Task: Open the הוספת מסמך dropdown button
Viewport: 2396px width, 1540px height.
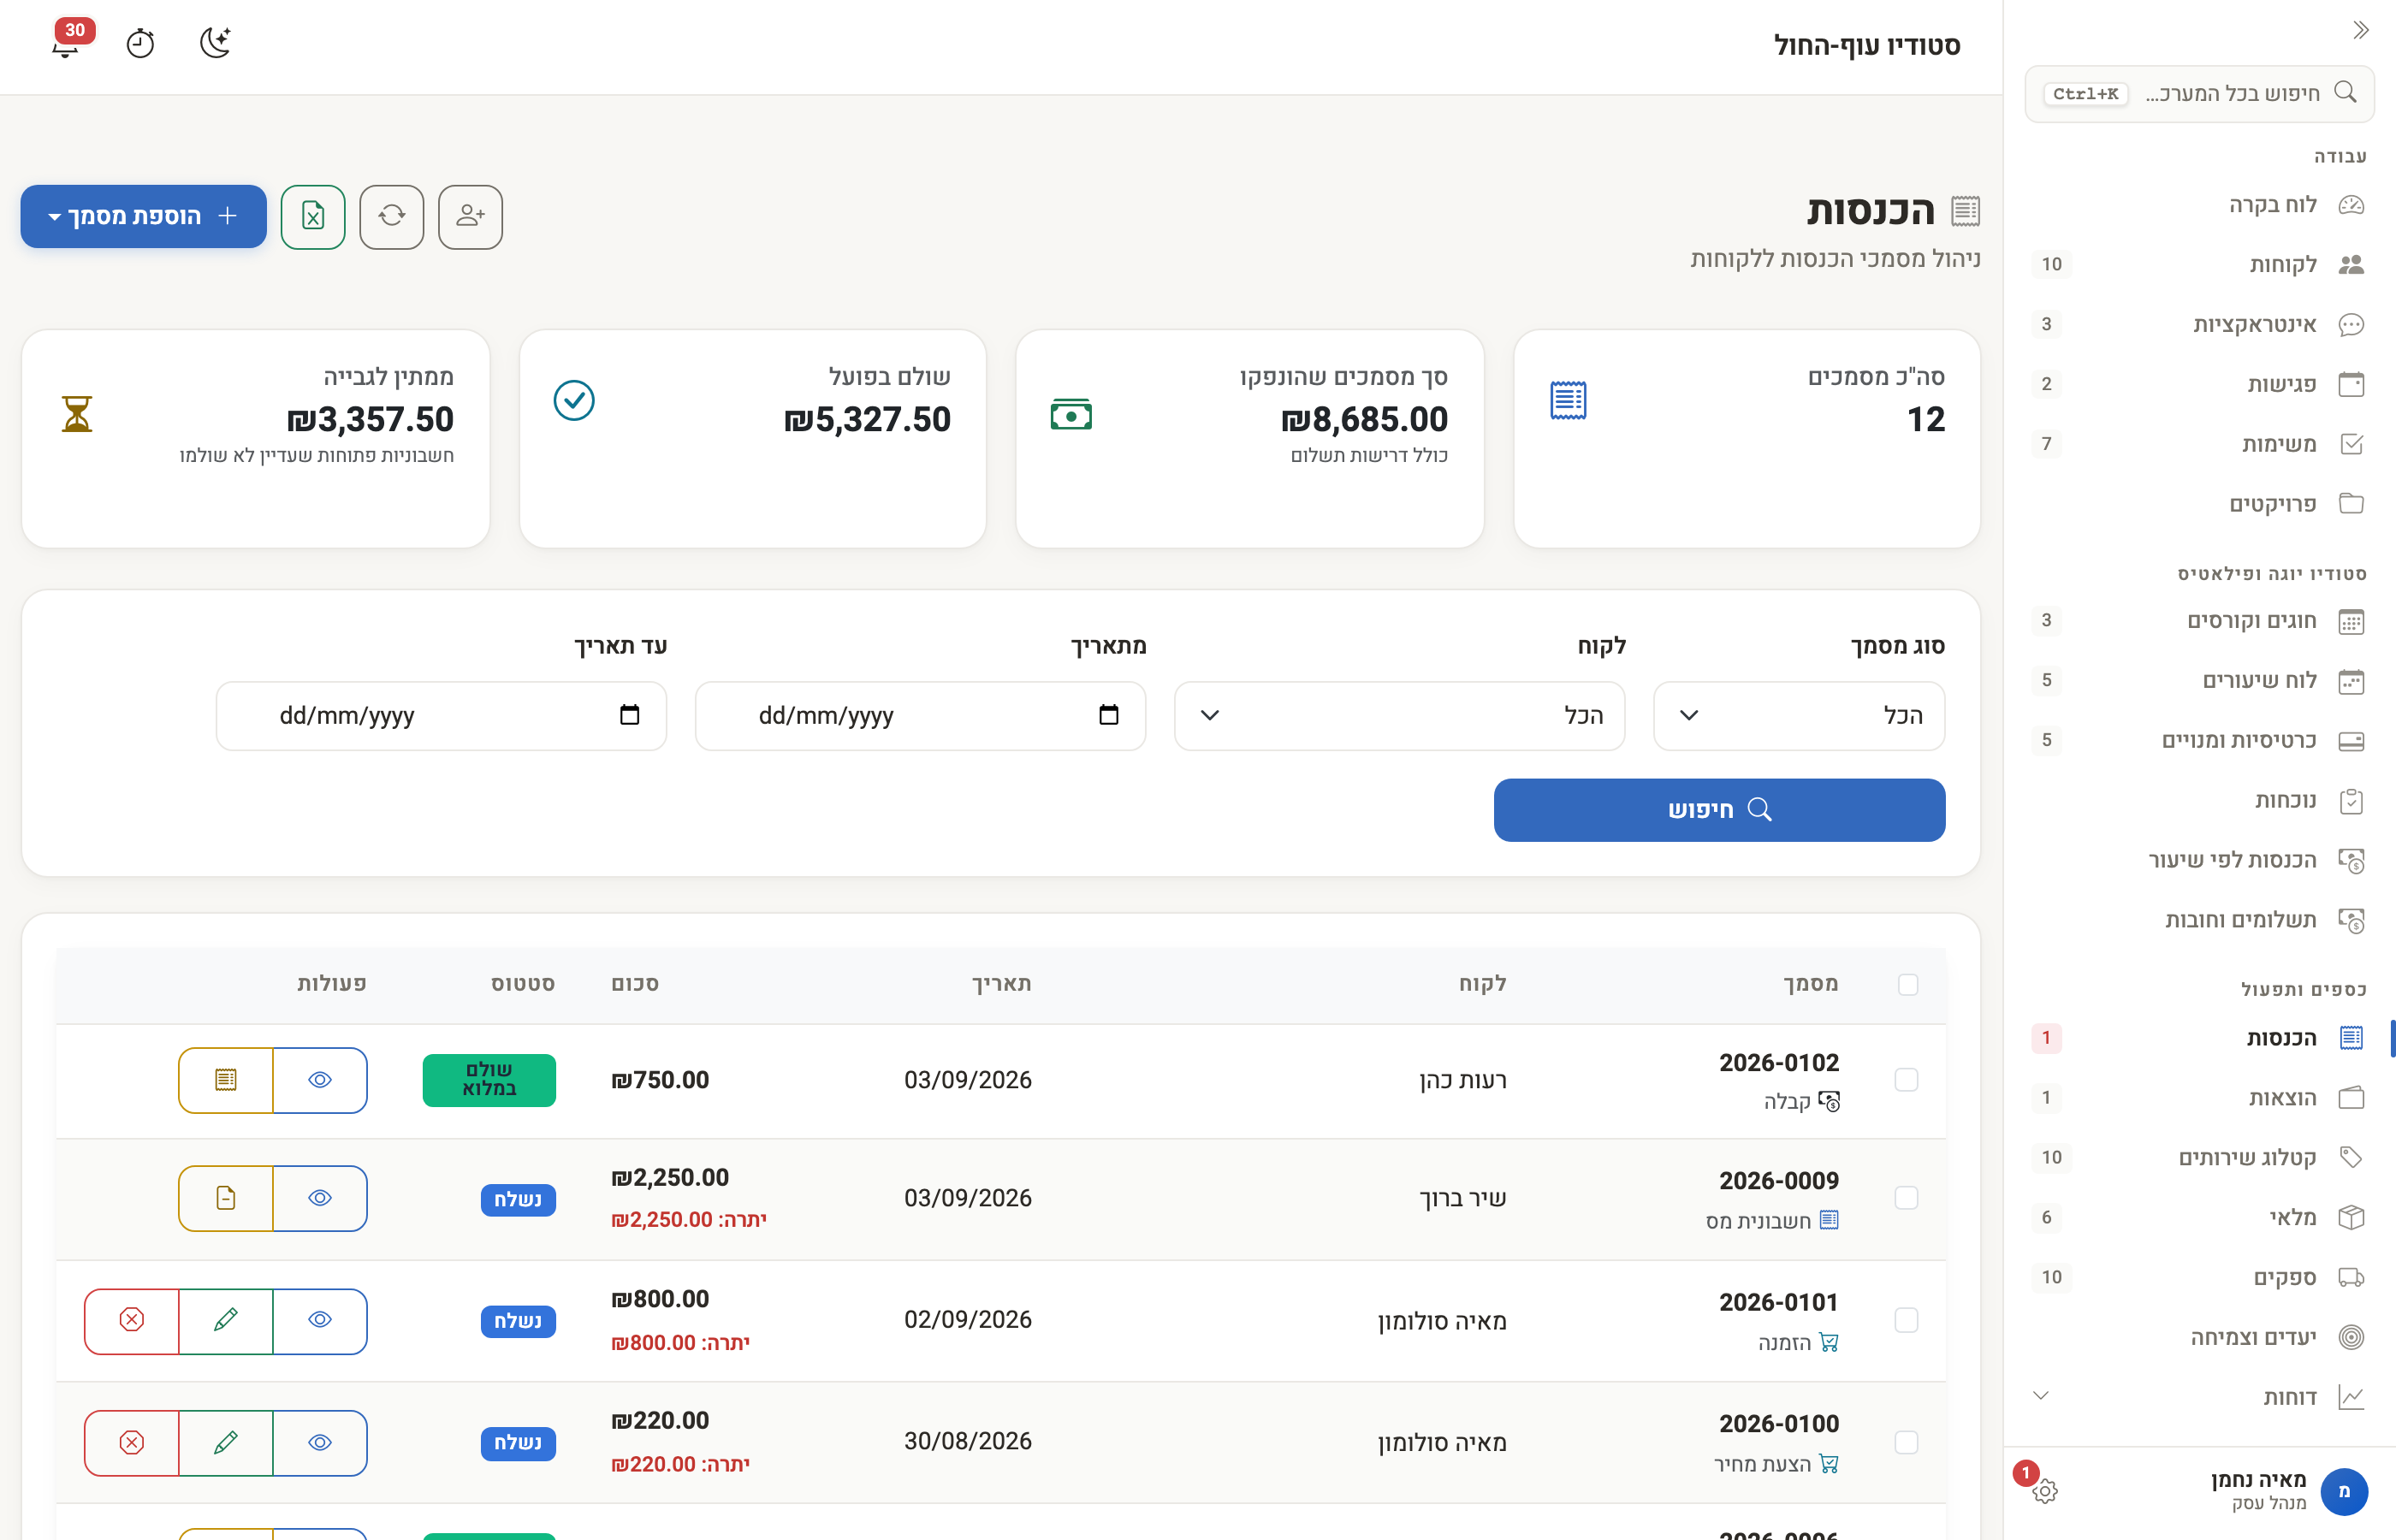Action: coord(144,216)
